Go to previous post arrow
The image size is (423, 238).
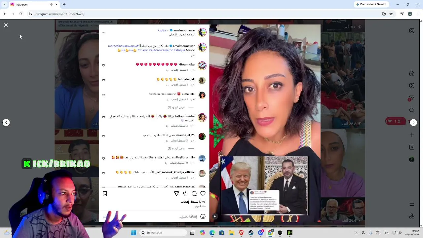tap(6, 123)
